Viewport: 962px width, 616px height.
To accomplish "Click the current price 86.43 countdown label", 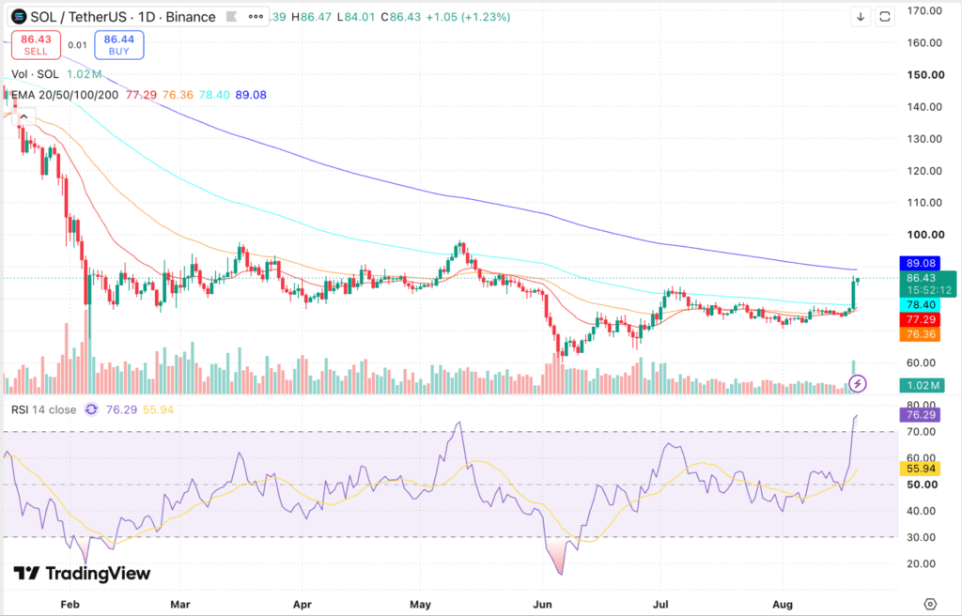I will pos(928,285).
